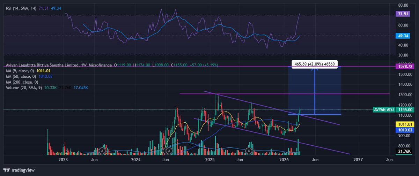Click the 2027 time axis label
This screenshot has width=419, height=176.
(x=358, y=159)
